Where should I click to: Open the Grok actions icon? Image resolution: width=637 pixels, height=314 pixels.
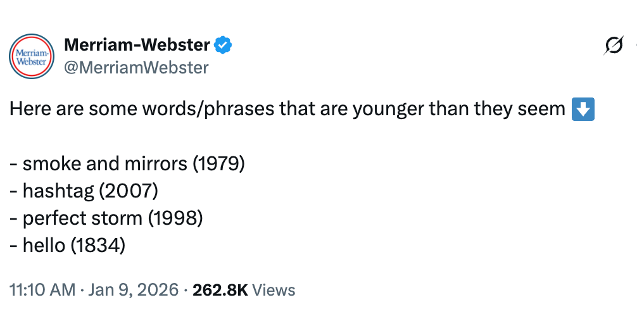tap(613, 46)
